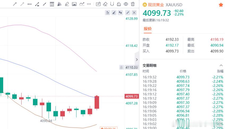Close the chart toolbar panel
The width and height of the screenshot is (225, 129).
(x=134, y=13)
